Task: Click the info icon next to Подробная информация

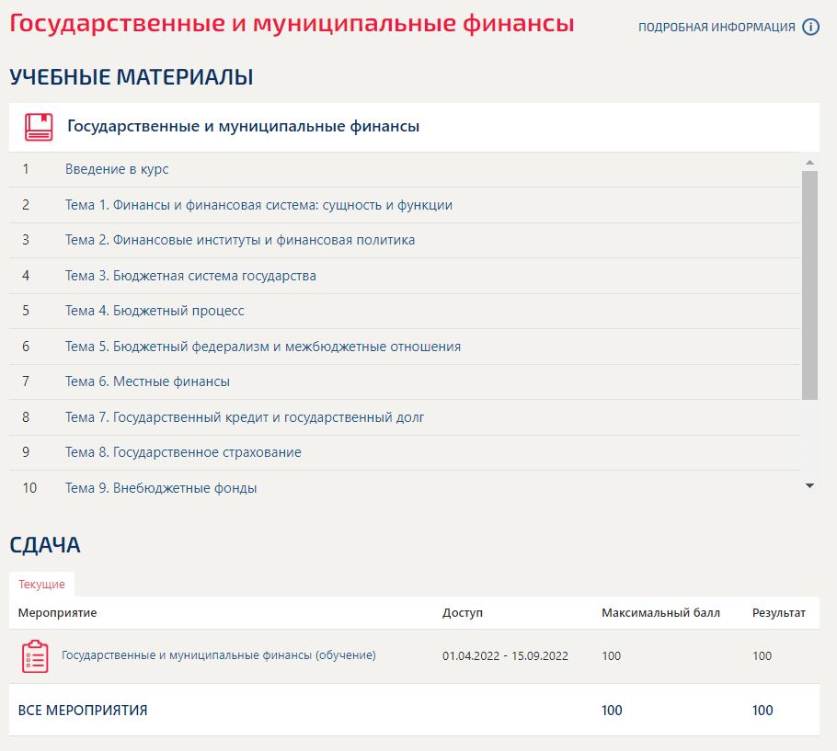Action: point(810,27)
